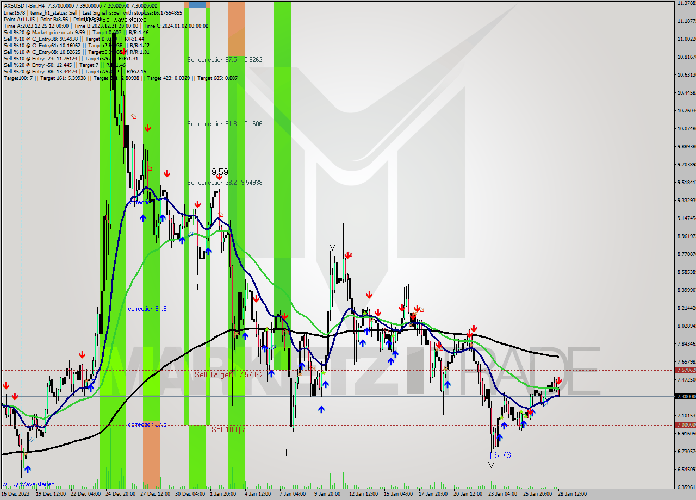Click the '19 Dec 12:00' time axis label
Image resolution: width=696 pixels, height=500 pixels.
pos(51,494)
